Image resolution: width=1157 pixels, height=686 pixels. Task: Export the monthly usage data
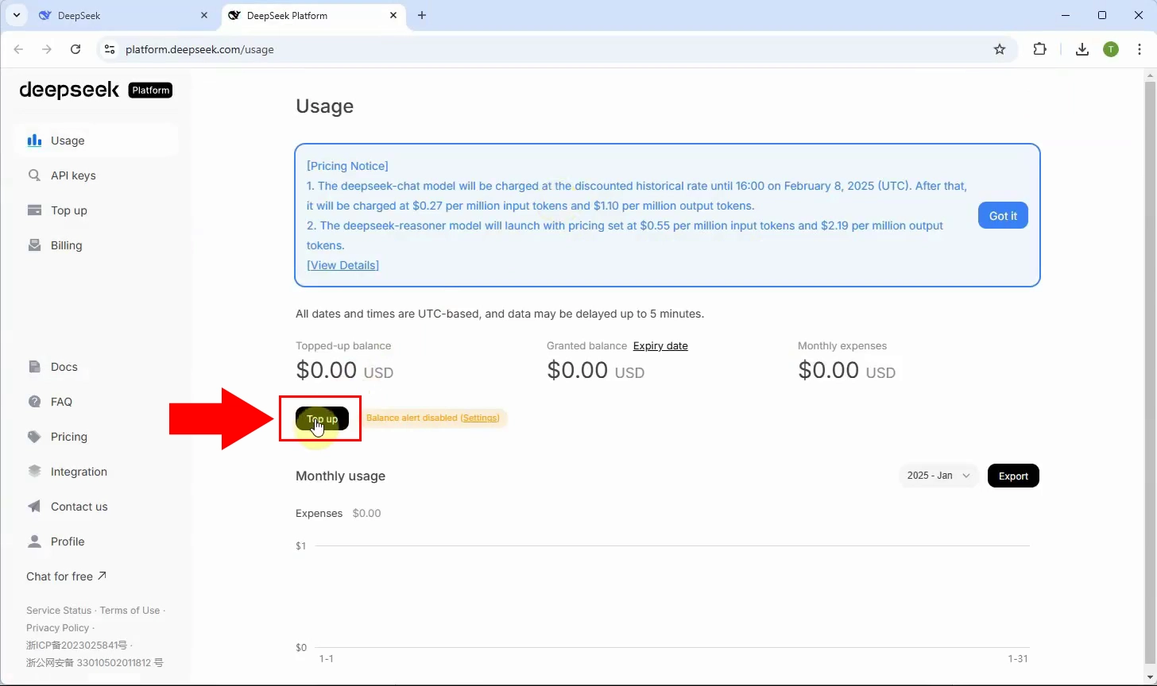1013,476
